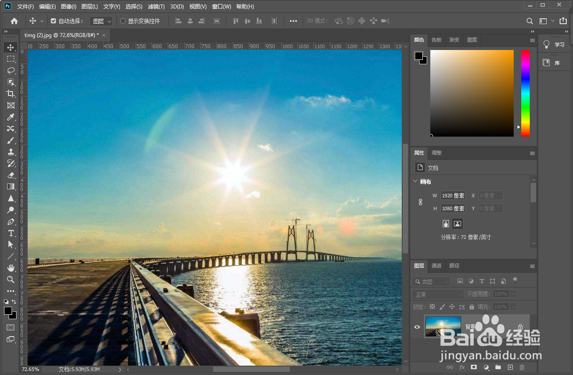
Task: Select the Clone Stamp tool
Action: click(11, 152)
